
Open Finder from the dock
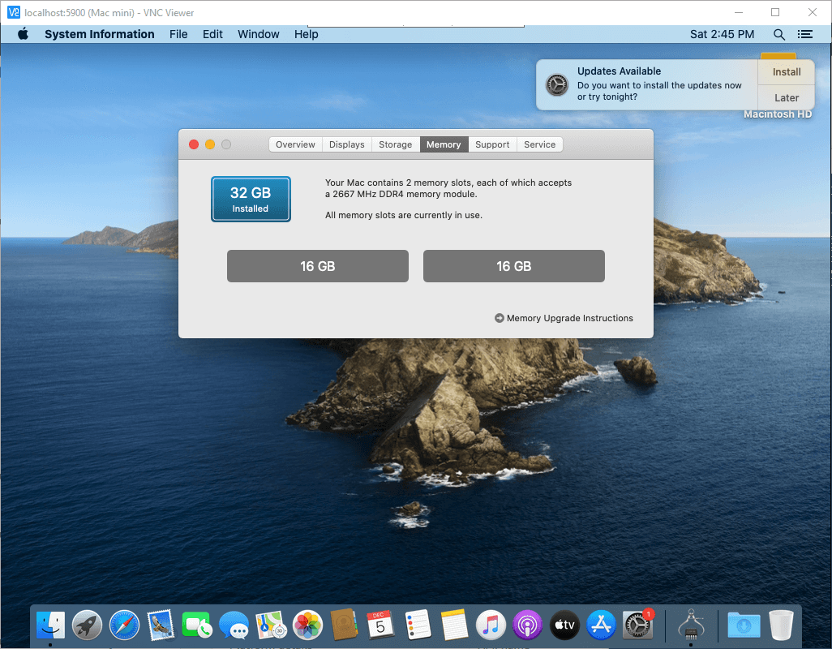pyautogui.click(x=50, y=625)
